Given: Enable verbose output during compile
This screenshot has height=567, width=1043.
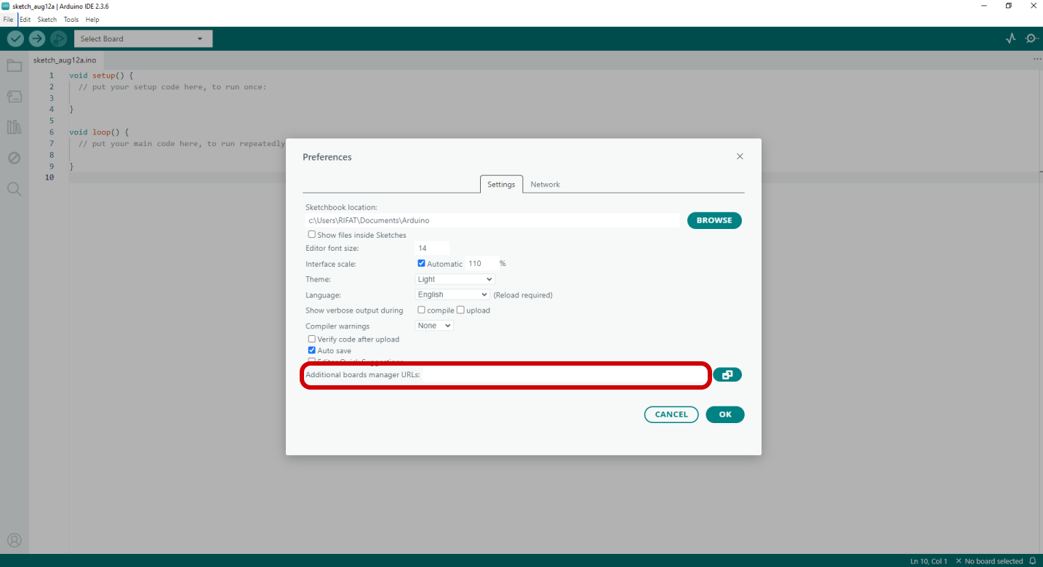Looking at the screenshot, I should 421,310.
